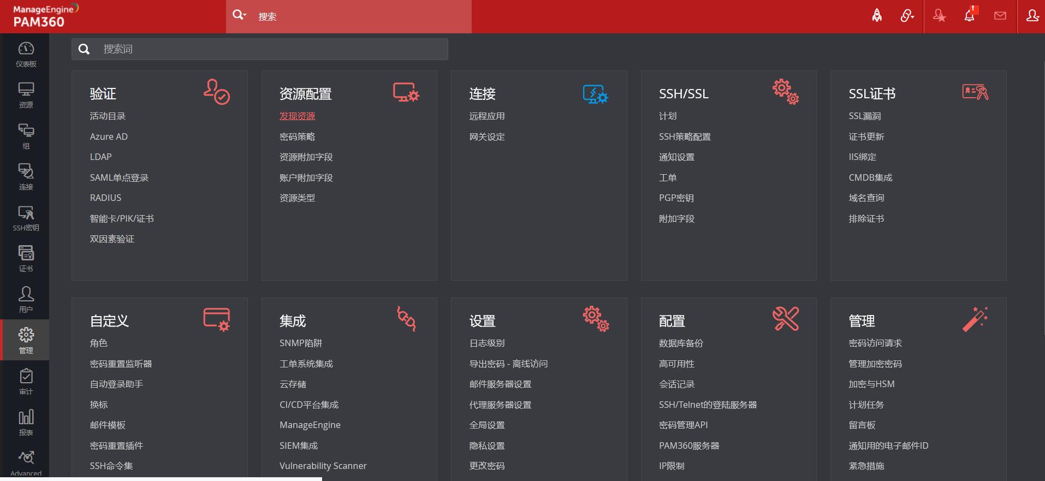Open LDAP authentication settings
The image size is (1045, 481).
[x=100, y=157]
